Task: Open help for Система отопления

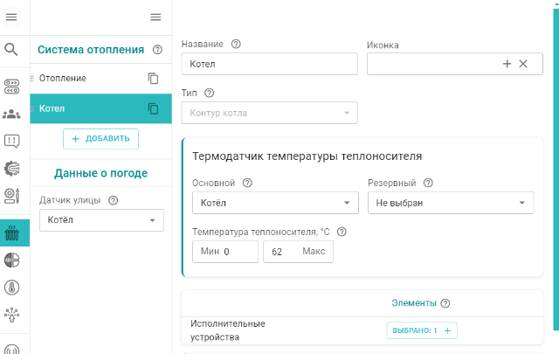Action: (157, 50)
